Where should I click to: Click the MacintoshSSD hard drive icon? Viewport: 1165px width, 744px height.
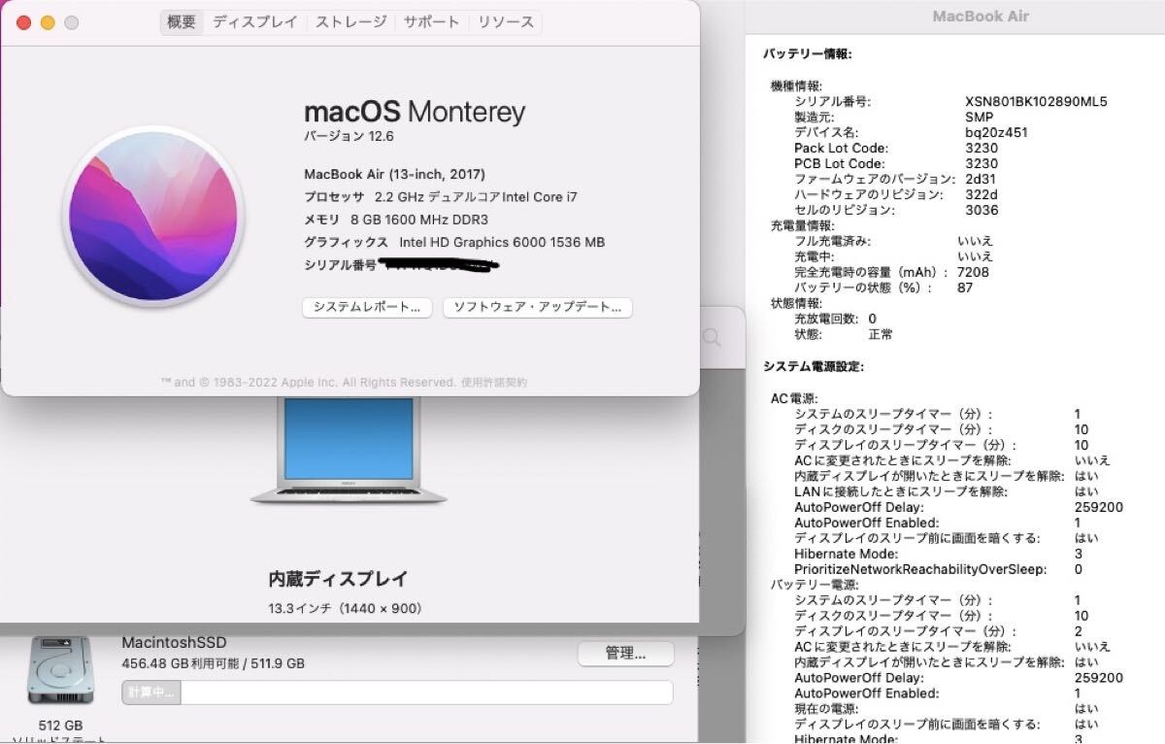(x=60, y=670)
